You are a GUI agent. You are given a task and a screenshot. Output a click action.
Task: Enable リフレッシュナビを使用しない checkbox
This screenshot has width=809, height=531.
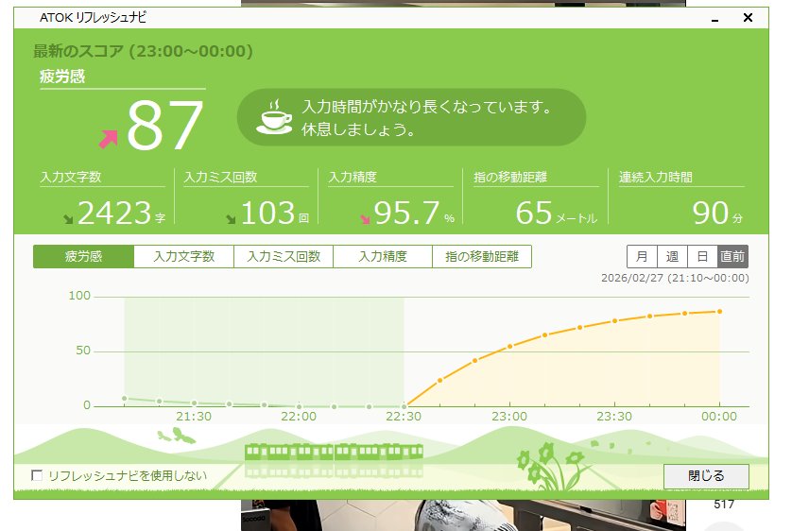click(x=37, y=476)
